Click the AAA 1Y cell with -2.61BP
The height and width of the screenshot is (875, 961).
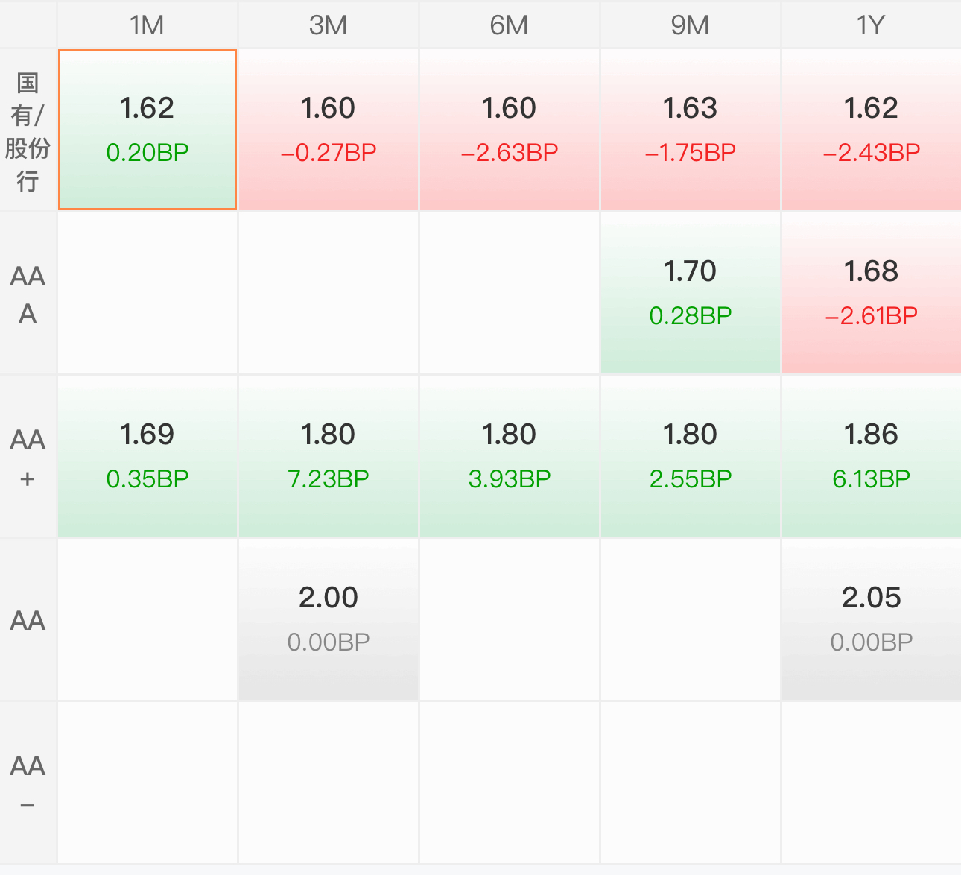pyautogui.click(x=872, y=293)
